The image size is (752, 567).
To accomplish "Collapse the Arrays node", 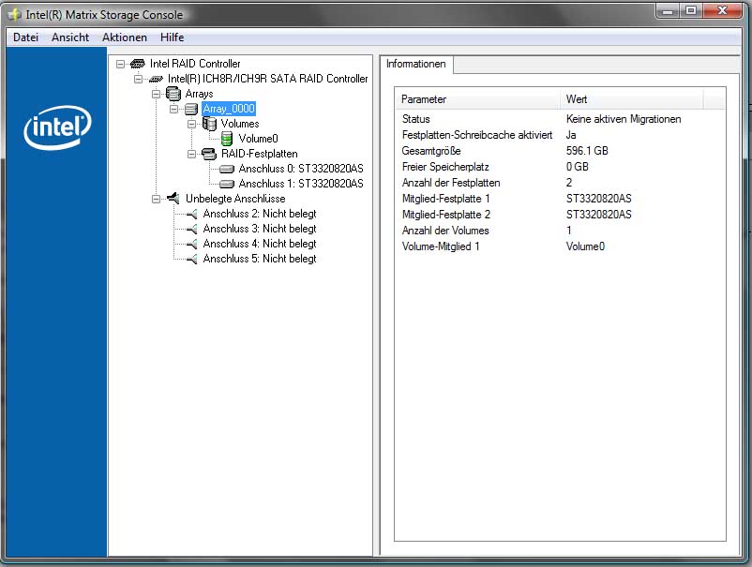I will click(x=156, y=94).
